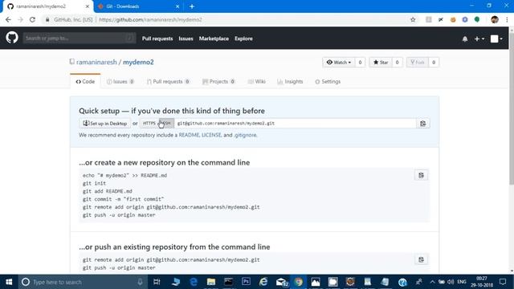Show hidden system tray icons

432,282
